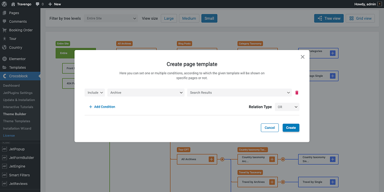Image resolution: width=384 pixels, height=192 pixels.
Task: Open Interactive Tutorials submenu
Action: point(18,107)
